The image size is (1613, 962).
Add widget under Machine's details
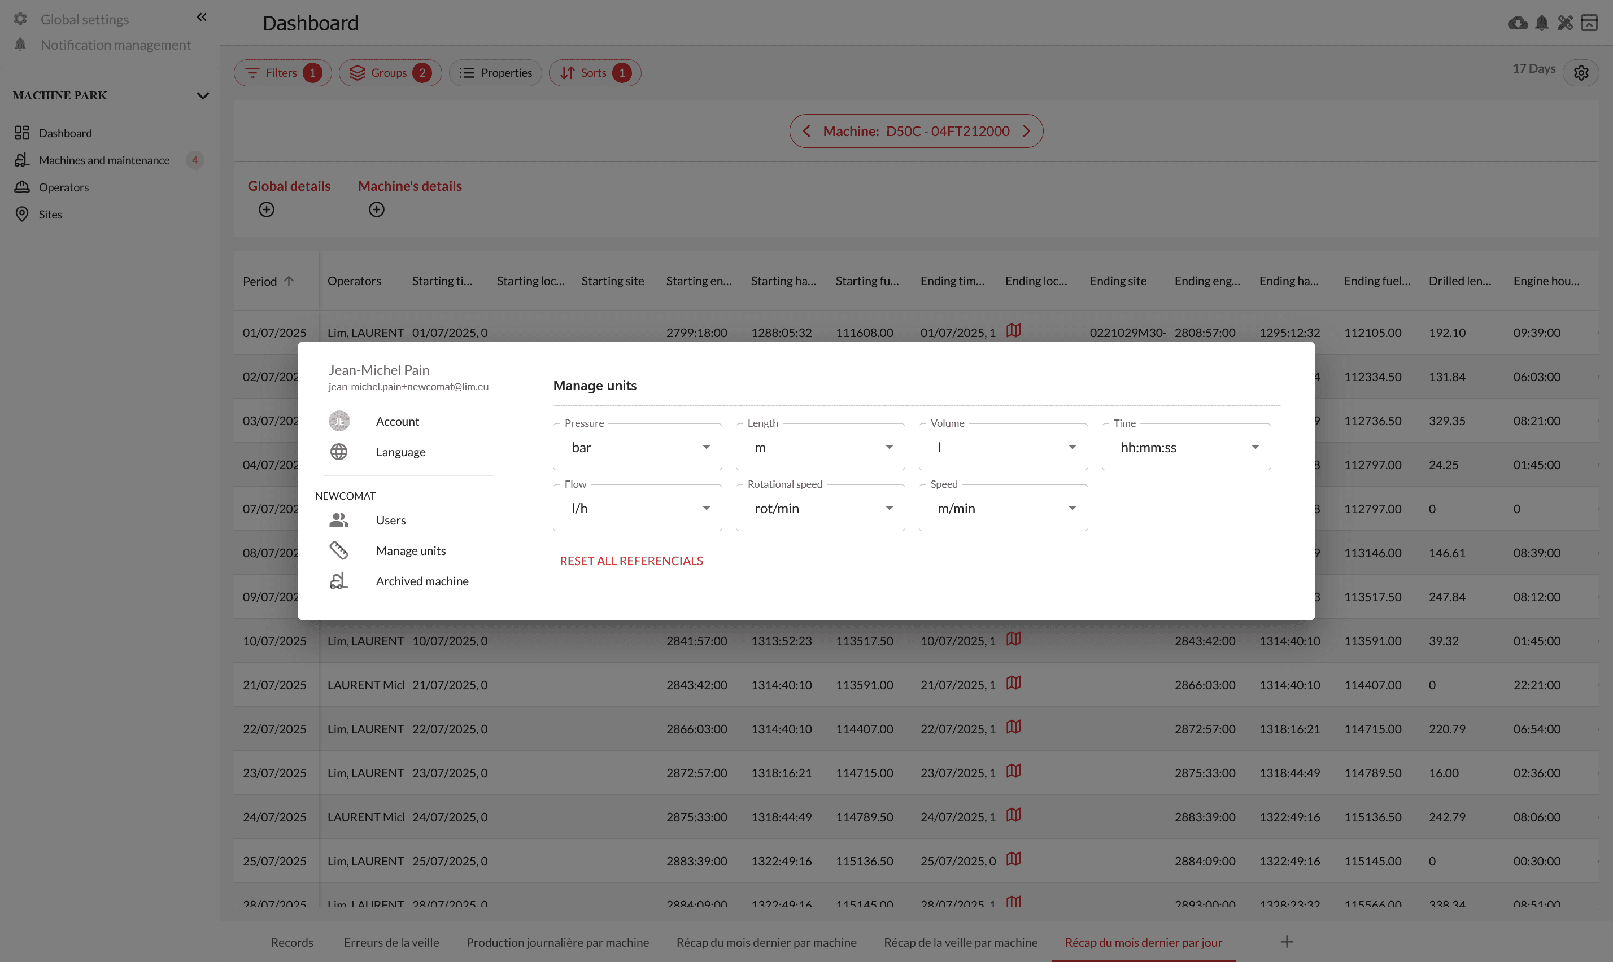tap(377, 209)
